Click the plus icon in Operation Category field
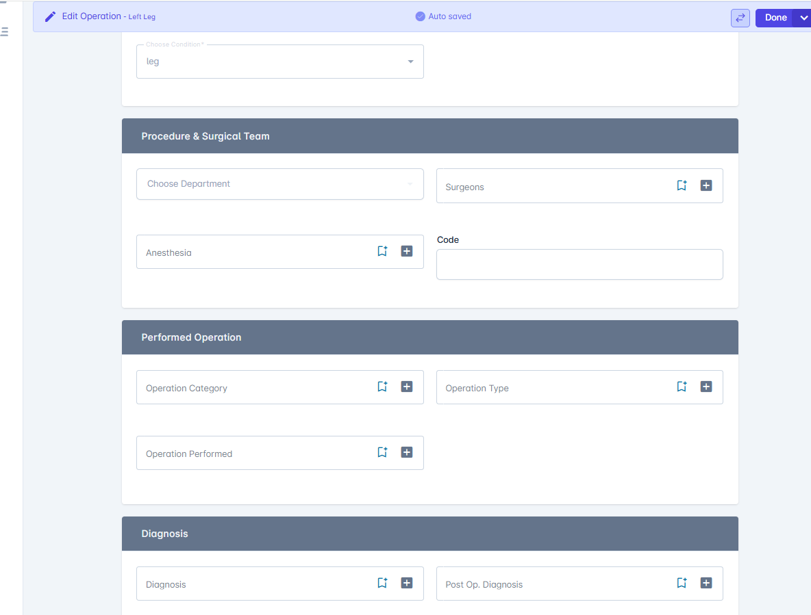 [x=407, y=387]
